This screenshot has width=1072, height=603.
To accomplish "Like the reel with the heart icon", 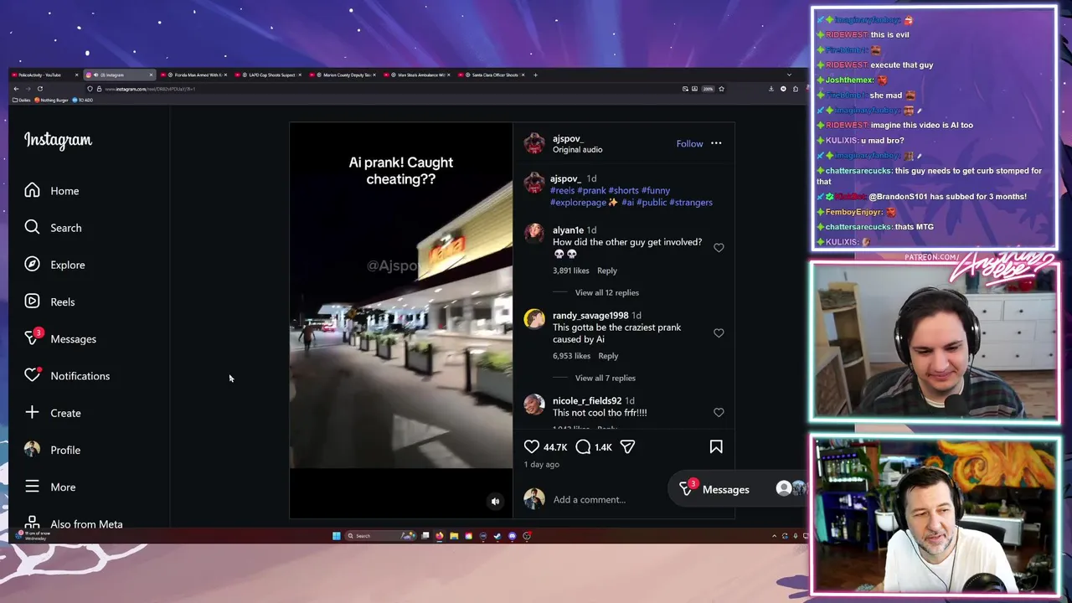I will click(x=532, y=447).
